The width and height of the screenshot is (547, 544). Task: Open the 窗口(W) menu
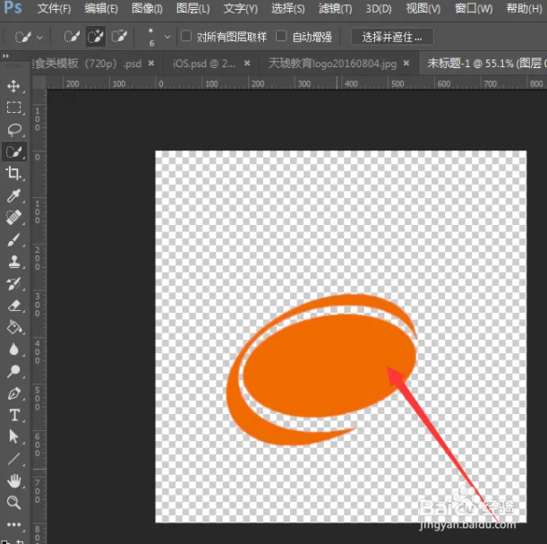[x=474, y=9]
